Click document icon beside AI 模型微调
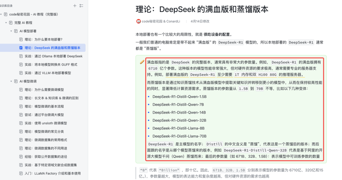Image resolution: width=342 pixels, height=180 pixels. [16, 81]
